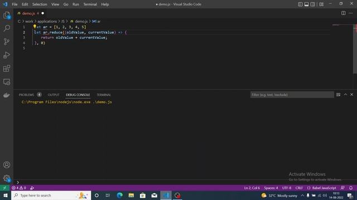Screen dimensions: 357x200
Task: Toggle bottom panel layout icon
Action: tap(306, 4)
